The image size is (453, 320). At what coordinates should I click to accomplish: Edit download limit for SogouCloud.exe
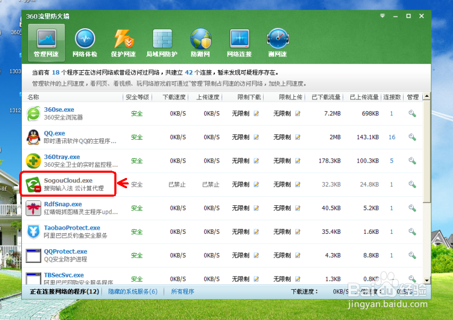[256, 184]
